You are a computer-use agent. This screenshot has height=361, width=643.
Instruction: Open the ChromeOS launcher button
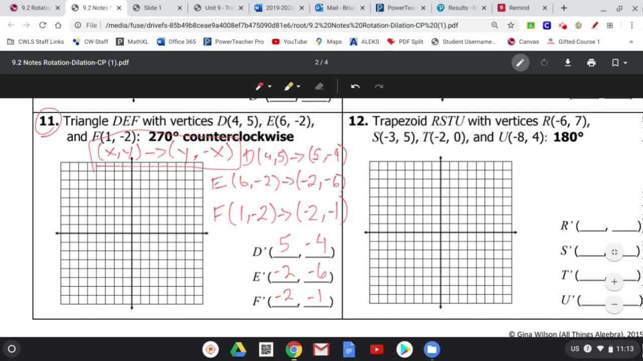pyautogui.click(x=12, y=349)
